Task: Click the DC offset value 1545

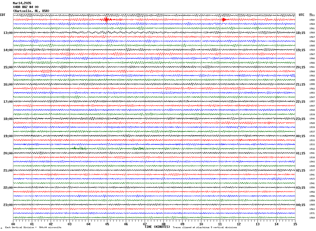Action: point(312,166)
